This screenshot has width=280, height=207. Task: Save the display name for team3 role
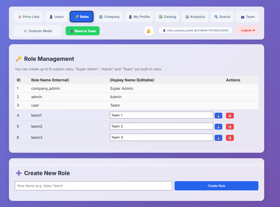point(218,138)
